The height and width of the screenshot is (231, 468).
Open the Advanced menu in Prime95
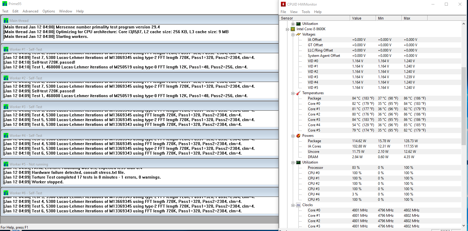click(30, 11)
